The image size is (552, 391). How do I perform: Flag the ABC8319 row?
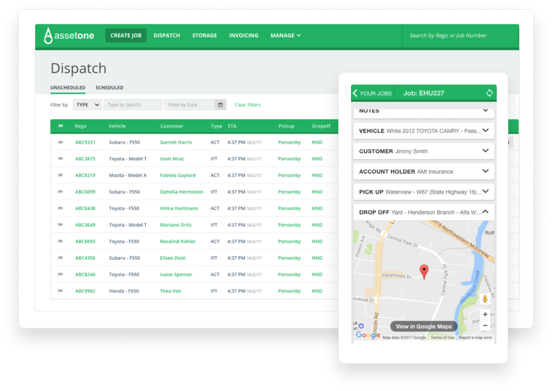(61, 175)
